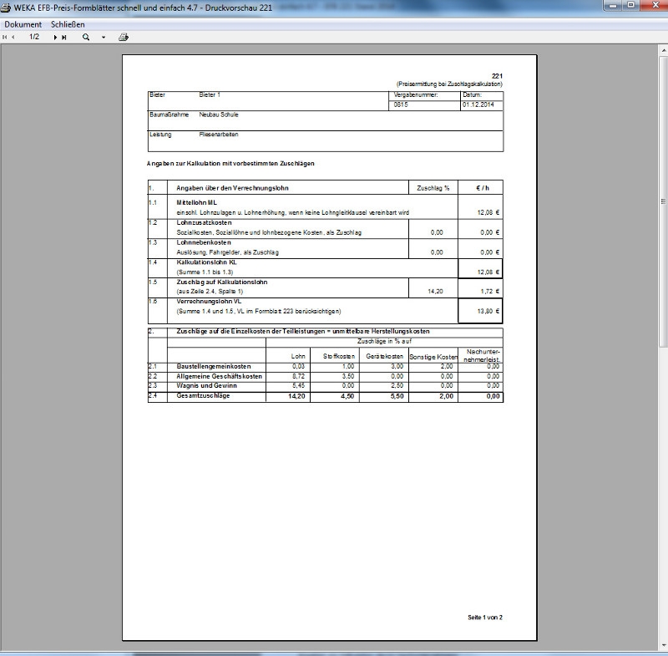Viewport: 668px width, 656px height.
Task: Click the date 01.12.2014
Action: coord(478,104)
